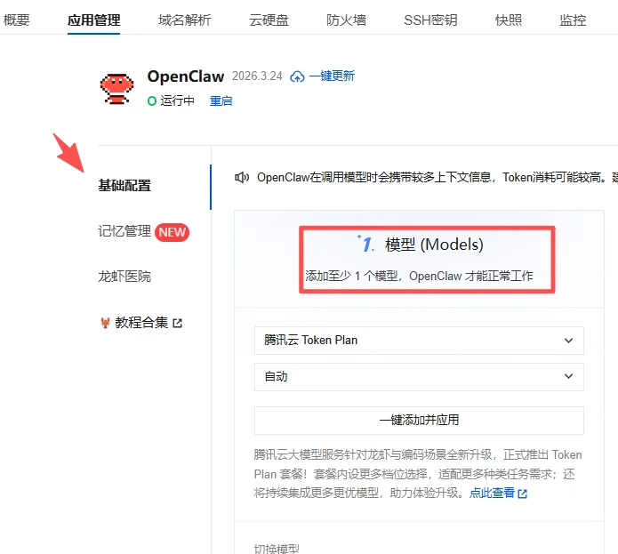Switch to 域名解析 tab
618x554 pixels.
[x=184, y=20]
